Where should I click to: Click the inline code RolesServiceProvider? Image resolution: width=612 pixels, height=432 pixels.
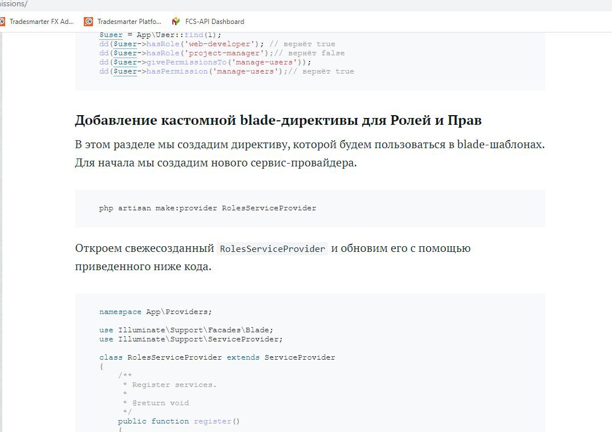coord(273,248)
